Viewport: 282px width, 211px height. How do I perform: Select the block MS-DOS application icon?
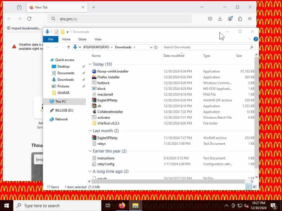point(94,89)
